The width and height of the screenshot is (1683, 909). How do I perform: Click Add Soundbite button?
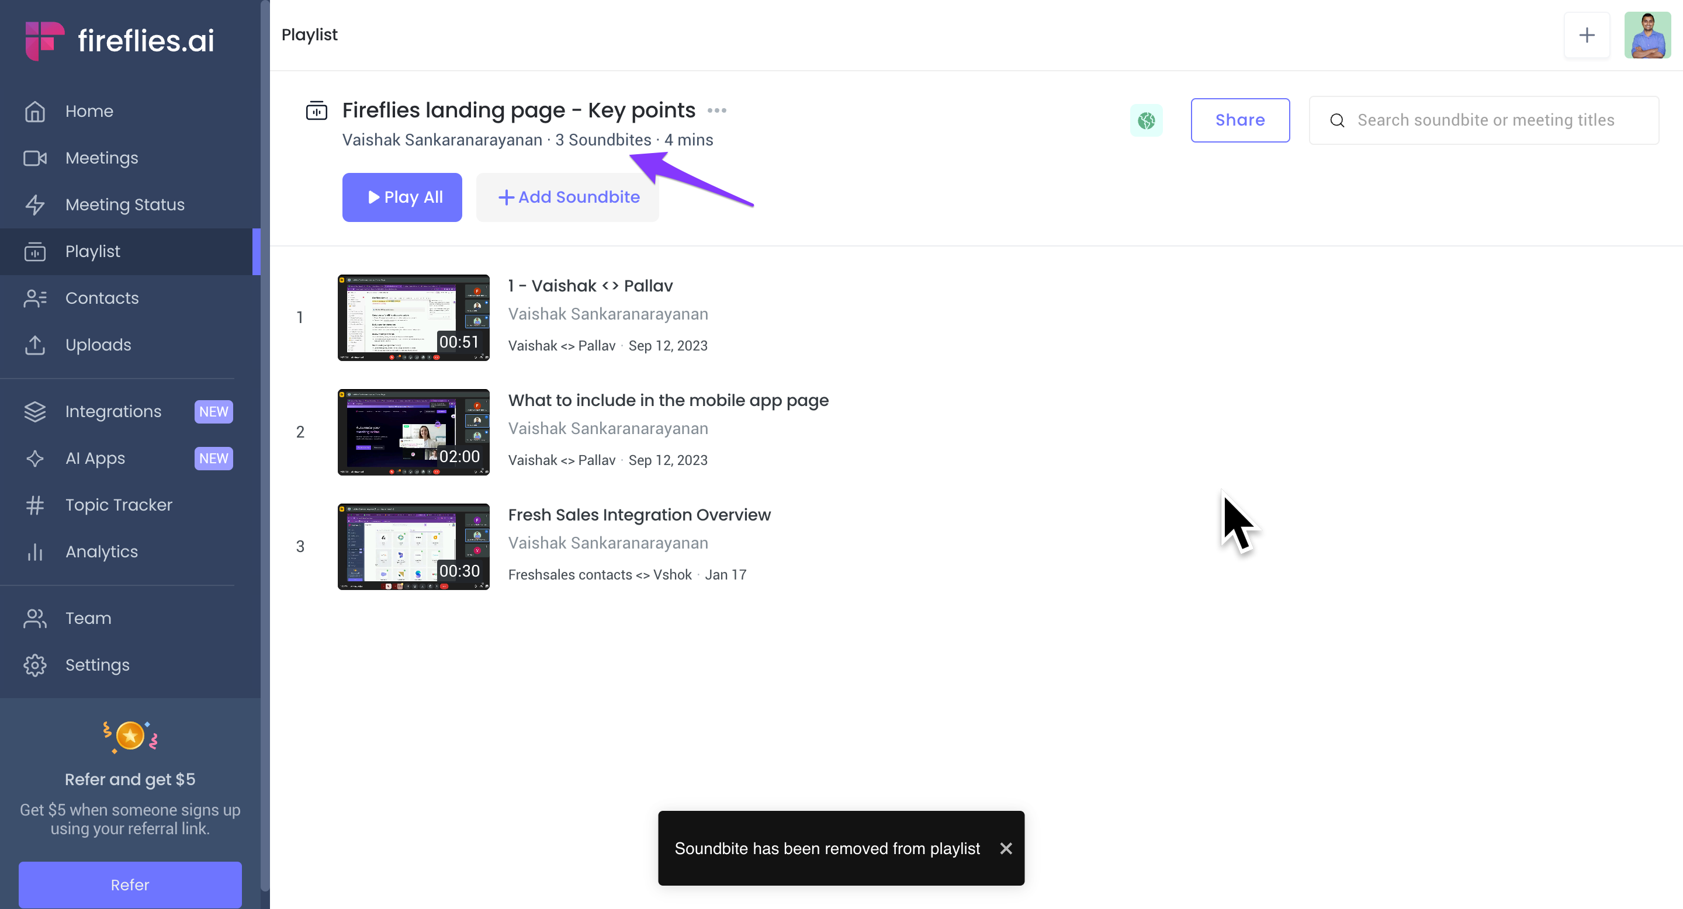point(567,197)
